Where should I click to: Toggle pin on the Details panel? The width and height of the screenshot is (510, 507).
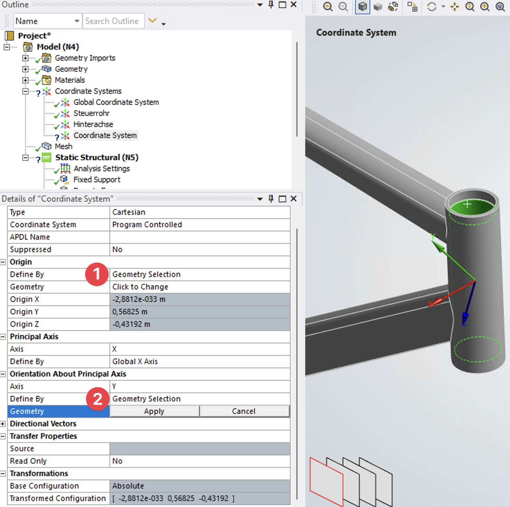coord(271,199)
